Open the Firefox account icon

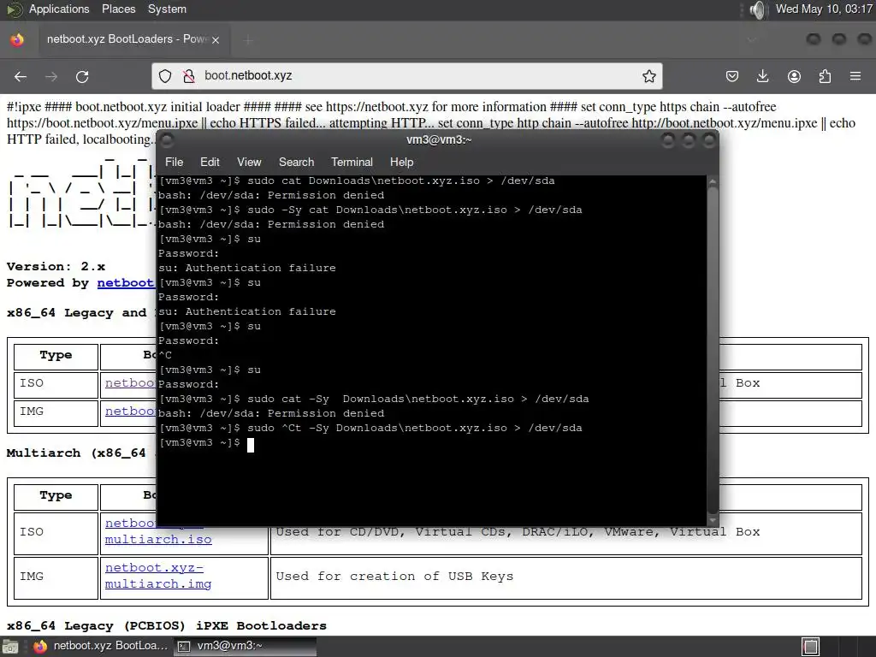[x=794, y=76]
